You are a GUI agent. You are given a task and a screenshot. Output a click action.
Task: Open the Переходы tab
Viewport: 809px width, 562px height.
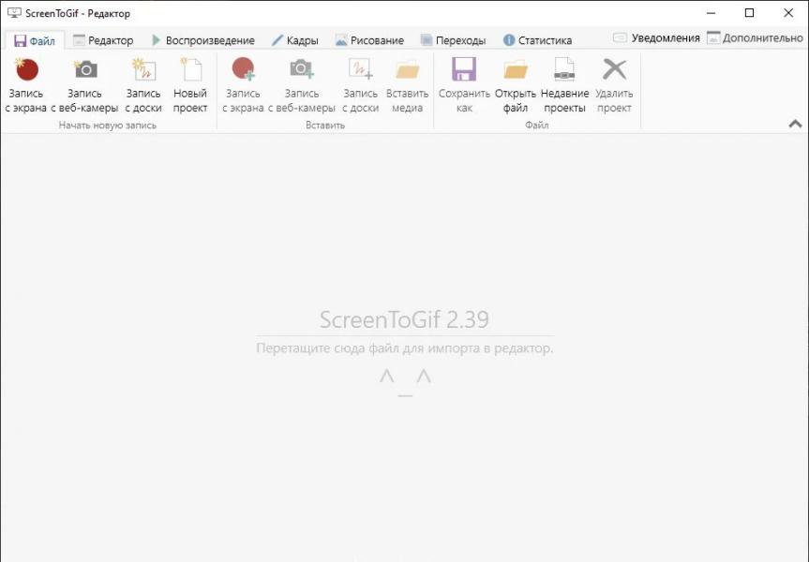point(453,40)
